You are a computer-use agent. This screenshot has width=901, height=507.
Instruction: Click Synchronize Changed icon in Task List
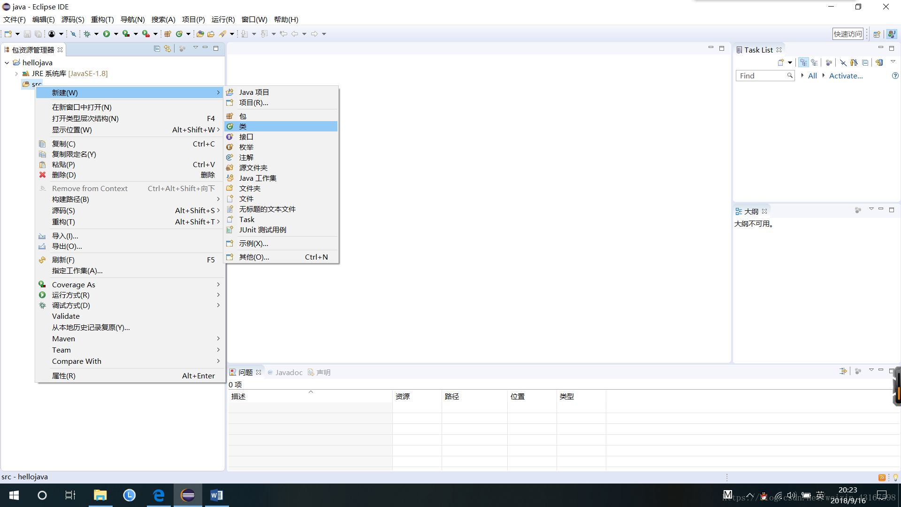[x=879, y=62]
